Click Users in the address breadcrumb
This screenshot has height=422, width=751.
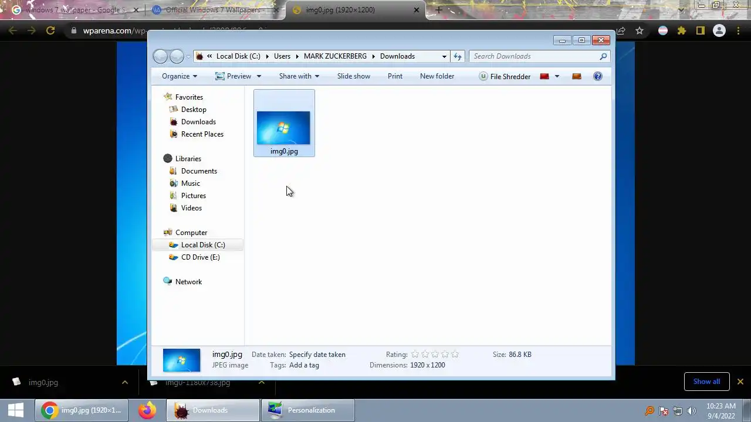point(282,56)
